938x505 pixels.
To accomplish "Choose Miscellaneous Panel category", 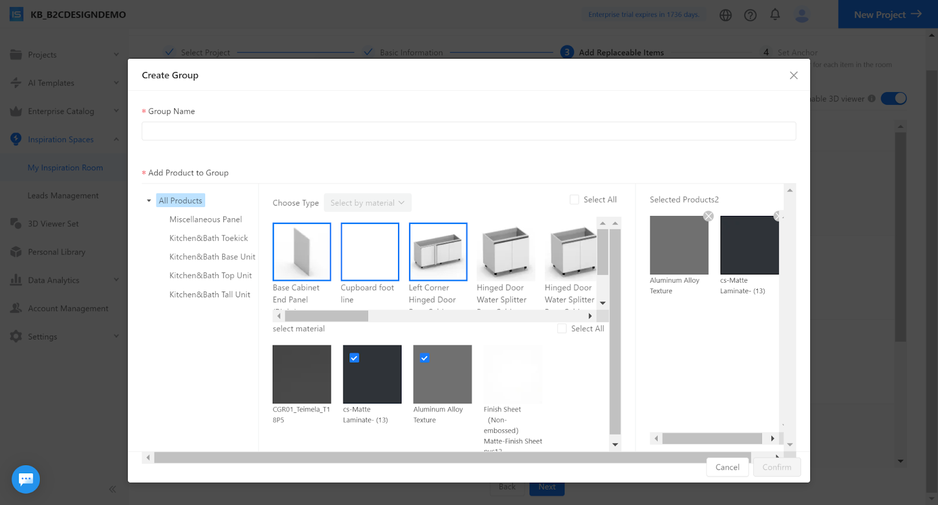I will (205, 219).
